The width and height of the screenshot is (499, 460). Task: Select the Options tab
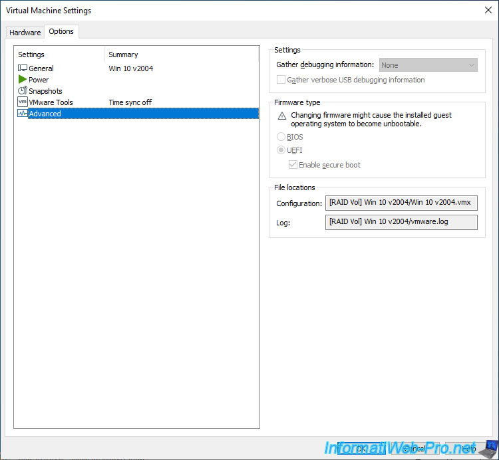pos(61,31)
